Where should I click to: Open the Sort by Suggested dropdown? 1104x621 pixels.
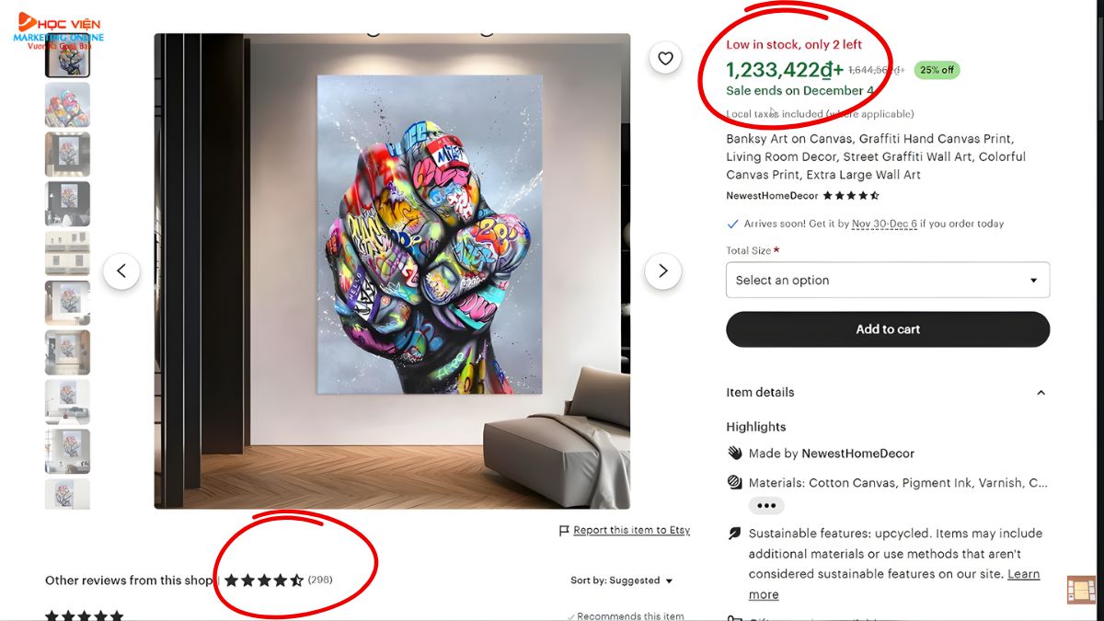tap(622, 581)
